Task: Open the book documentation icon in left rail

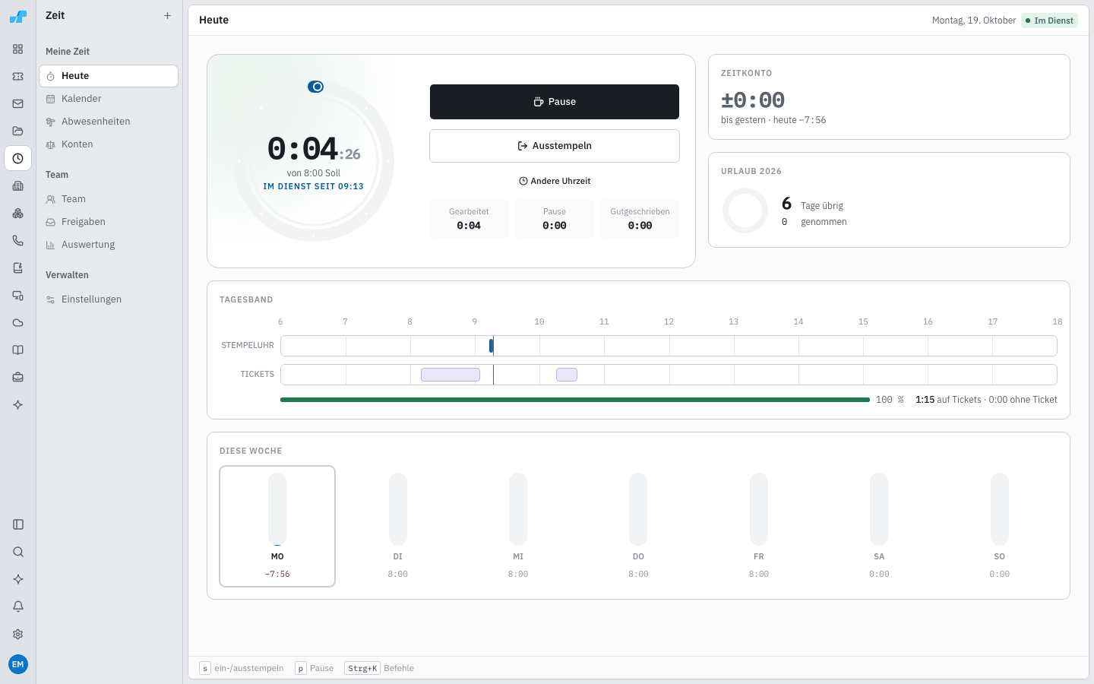Action: click(18, 350)
